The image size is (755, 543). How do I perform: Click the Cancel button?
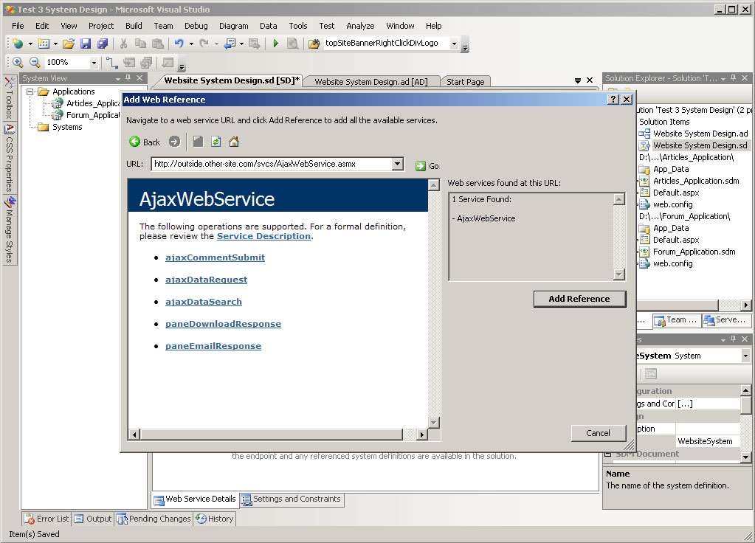598,433
